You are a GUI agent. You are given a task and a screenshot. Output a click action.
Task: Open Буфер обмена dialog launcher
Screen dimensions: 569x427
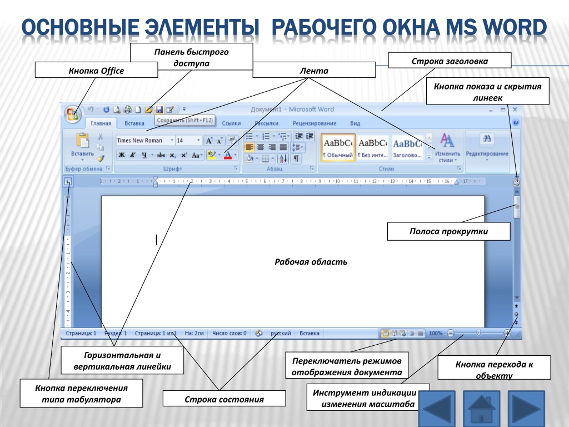(108, 168)
